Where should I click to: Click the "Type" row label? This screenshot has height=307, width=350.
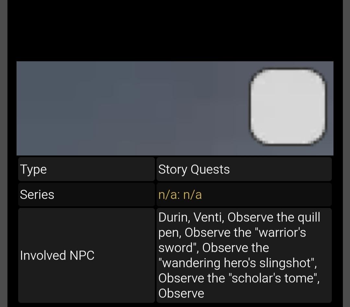click(x=33, y=169)
